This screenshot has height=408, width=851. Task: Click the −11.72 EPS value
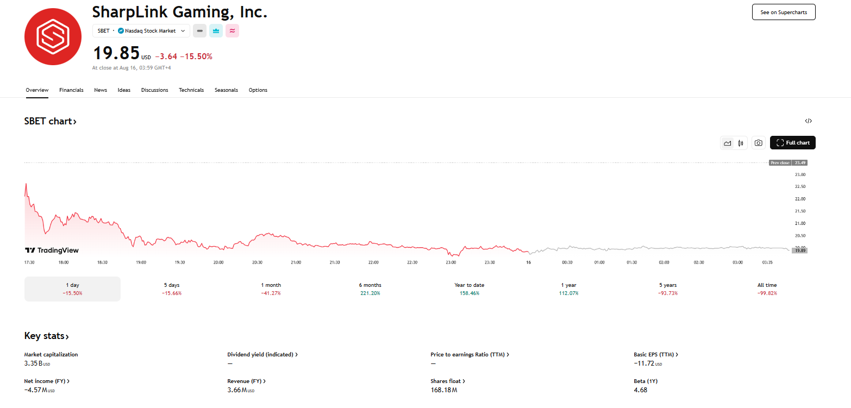(x=648, y=363)
